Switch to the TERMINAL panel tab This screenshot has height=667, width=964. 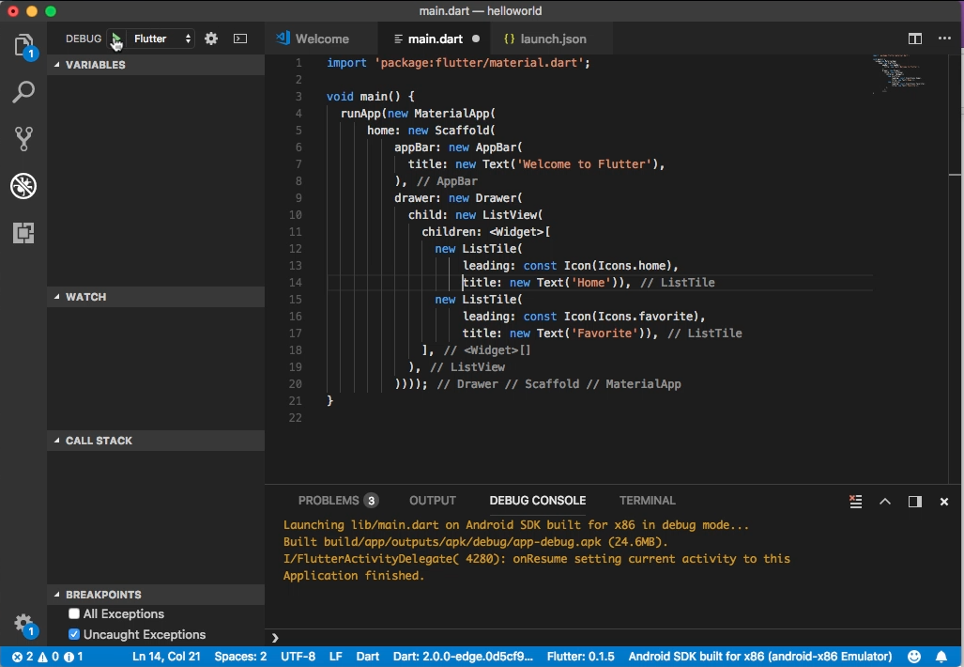648,500
